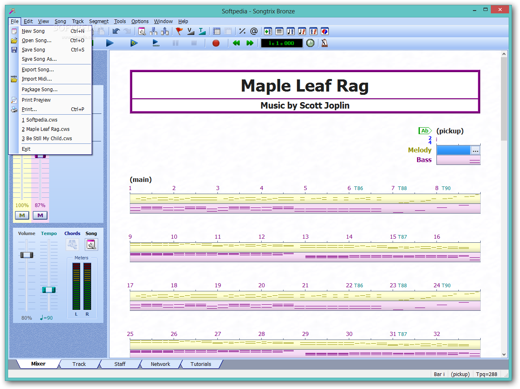
Task: Click the Volume slider handle
Action: [27, 255]
